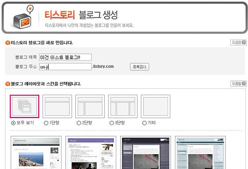248x169 pixels.
Task: Choose the three-column layout thumbnail
Action: point(123,106)
